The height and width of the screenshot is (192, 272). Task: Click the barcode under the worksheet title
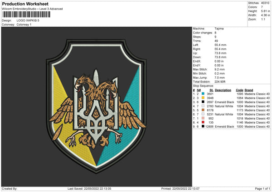click(x=26, y=14)
